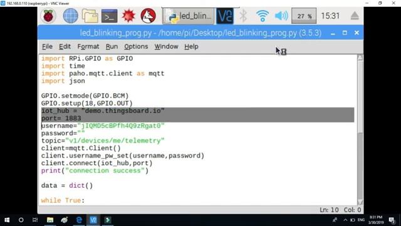Click the 'while True:' line

(x=63, y=200)
